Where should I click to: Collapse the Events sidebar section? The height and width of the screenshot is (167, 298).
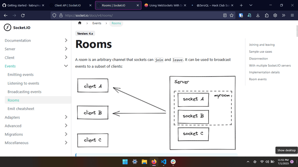tap(66, 66)
